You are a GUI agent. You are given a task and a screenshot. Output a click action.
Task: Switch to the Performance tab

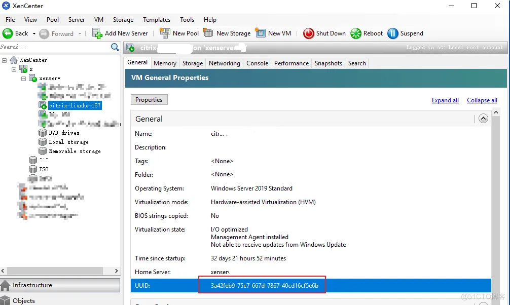click(x=292, y=63)
